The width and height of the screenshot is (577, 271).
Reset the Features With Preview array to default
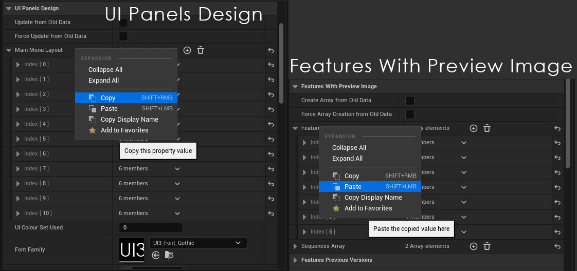coord(557,128)
